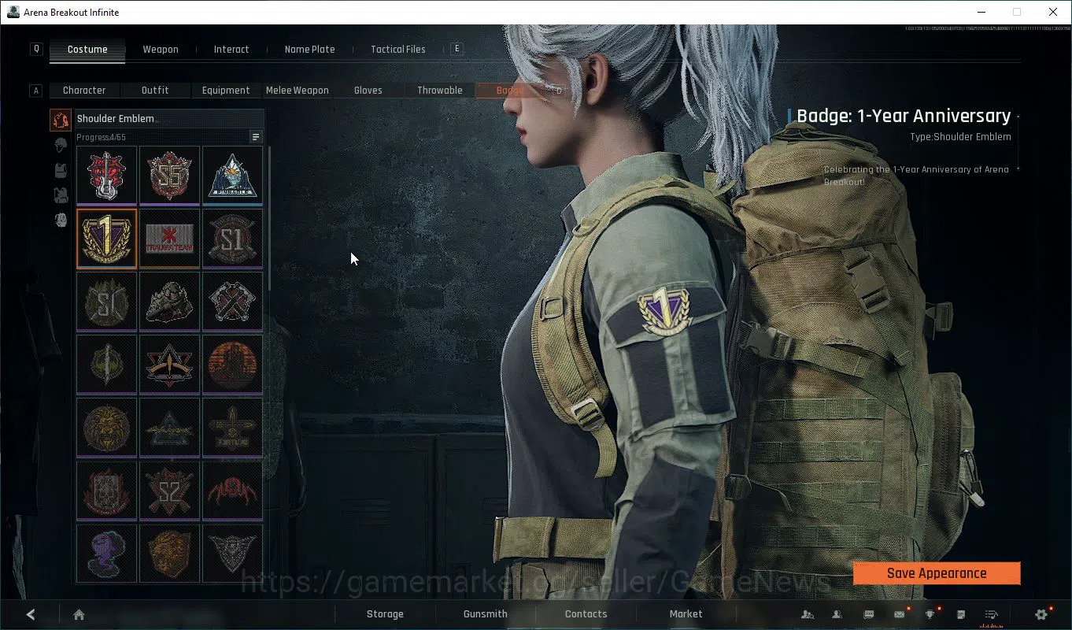Select the chest rig category icon
Viewport: 1072px width, 630px height.
61,195
